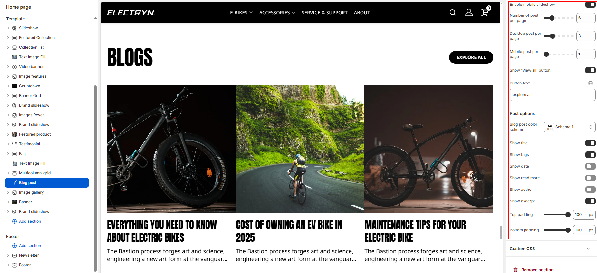Screen dimensions: 597x273
Task: Open the E-BIKES navigation menu
Action: [x=241, y=13]
